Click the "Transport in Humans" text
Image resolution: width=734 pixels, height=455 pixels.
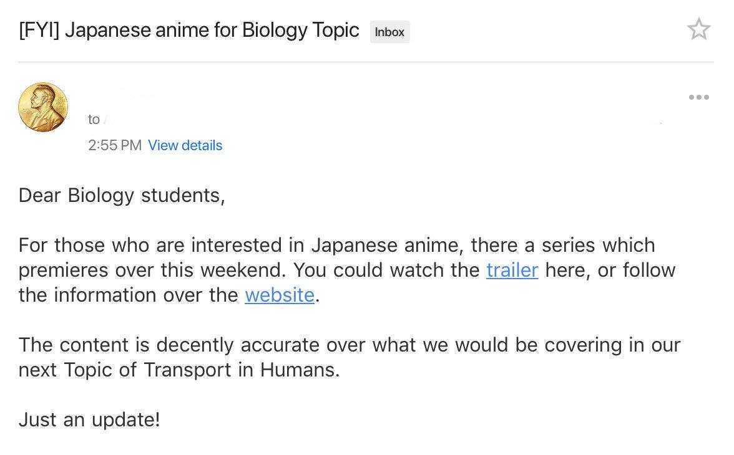(x=242, y=370)
